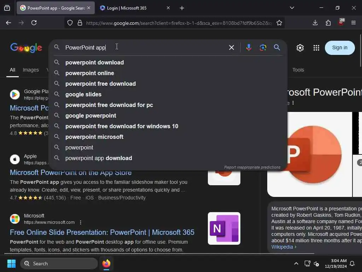Close the PowerPoint app Google Search tab
362x272 pixels.
click(x=89, y=8)
